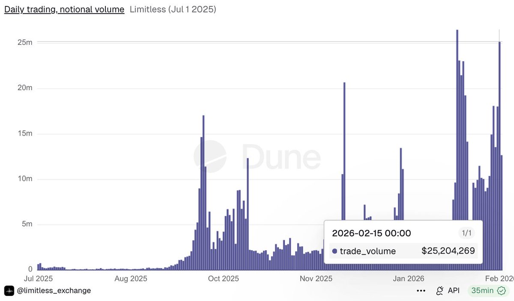
Task: Click the Jul 2025 x-axis label
Action: point(37,279)
